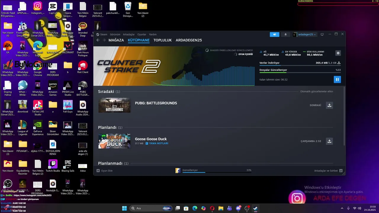Open Microsoft Edge from the taskbar

pos(195,208)
